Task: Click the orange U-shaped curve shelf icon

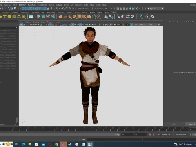Action: (94, 17)
